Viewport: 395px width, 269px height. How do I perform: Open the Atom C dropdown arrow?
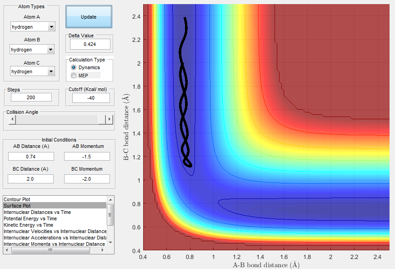pyautogui.click(x=51, y=71)
